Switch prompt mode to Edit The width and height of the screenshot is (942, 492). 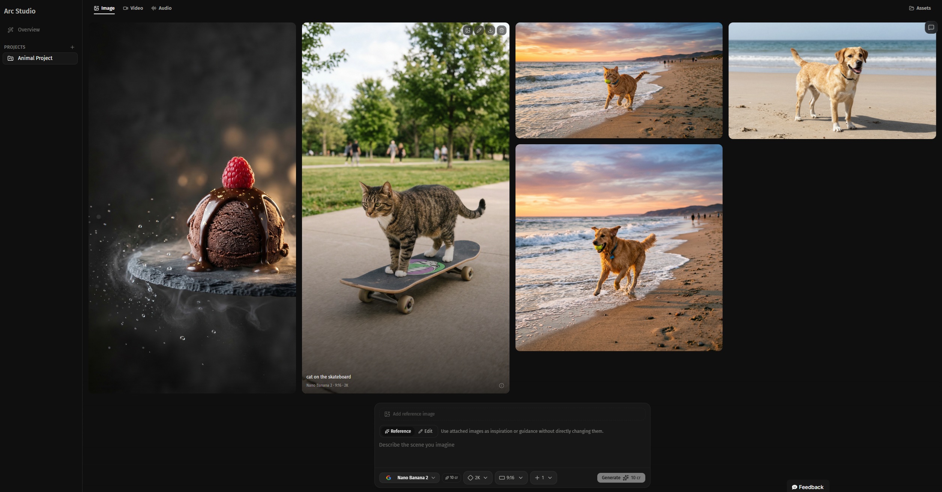click(x=425, y=431)
